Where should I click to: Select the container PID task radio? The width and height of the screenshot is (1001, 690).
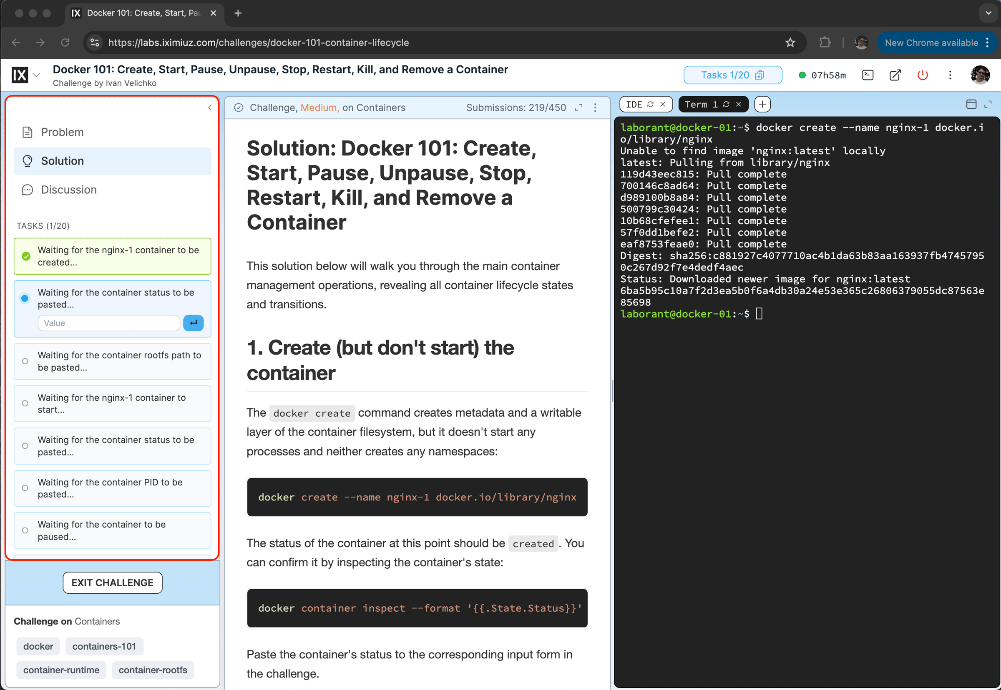[25, 488]
